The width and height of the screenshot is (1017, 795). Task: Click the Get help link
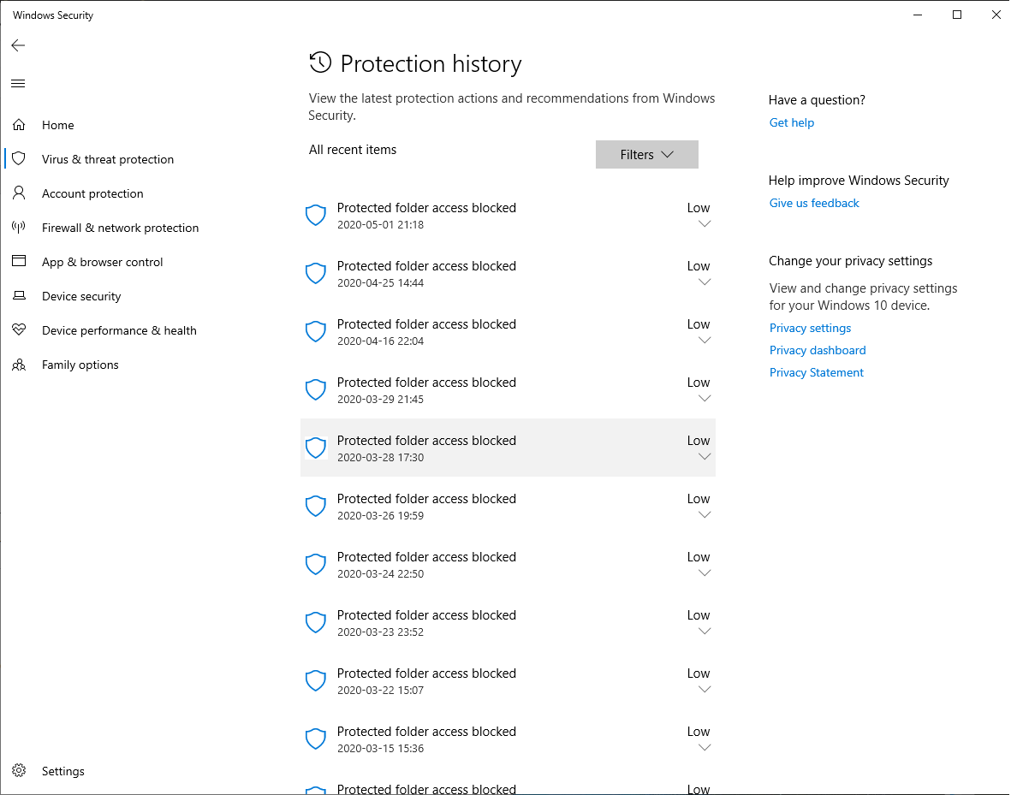click(x=792, y=122)
